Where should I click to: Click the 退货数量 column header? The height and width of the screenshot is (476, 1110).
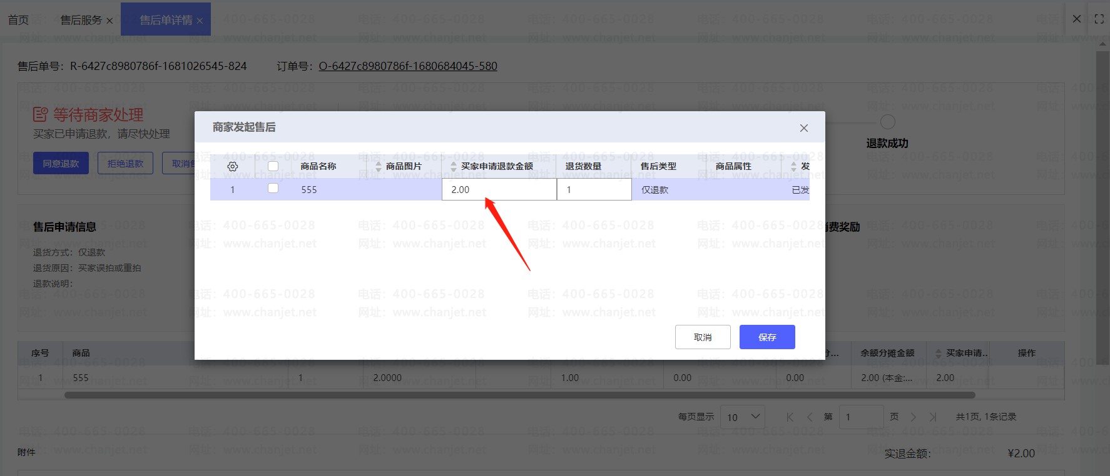click(x=583, y=166)
